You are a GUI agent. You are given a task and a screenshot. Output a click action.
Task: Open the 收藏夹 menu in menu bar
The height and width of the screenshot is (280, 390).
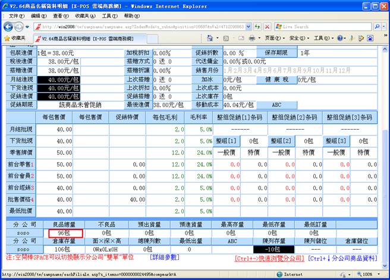pos(81,15)
